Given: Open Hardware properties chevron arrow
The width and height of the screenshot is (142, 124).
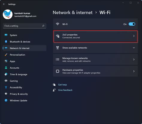Looking at the screenshot, I should [134, 71].
